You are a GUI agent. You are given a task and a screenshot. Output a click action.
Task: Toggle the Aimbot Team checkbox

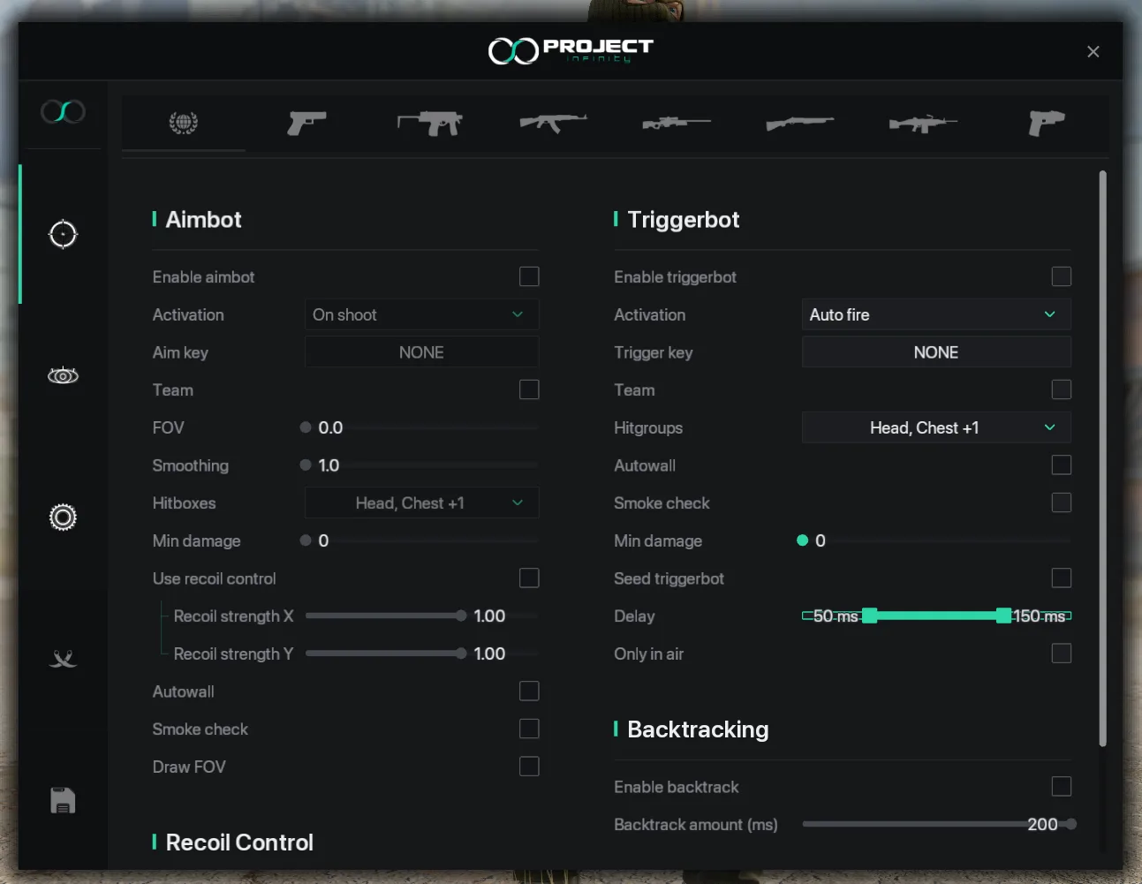[529, 389]
